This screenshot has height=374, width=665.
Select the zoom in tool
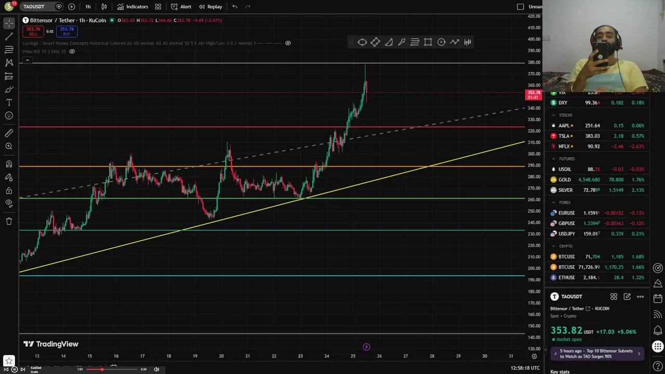pyautogui.click(x=9, y=146)
